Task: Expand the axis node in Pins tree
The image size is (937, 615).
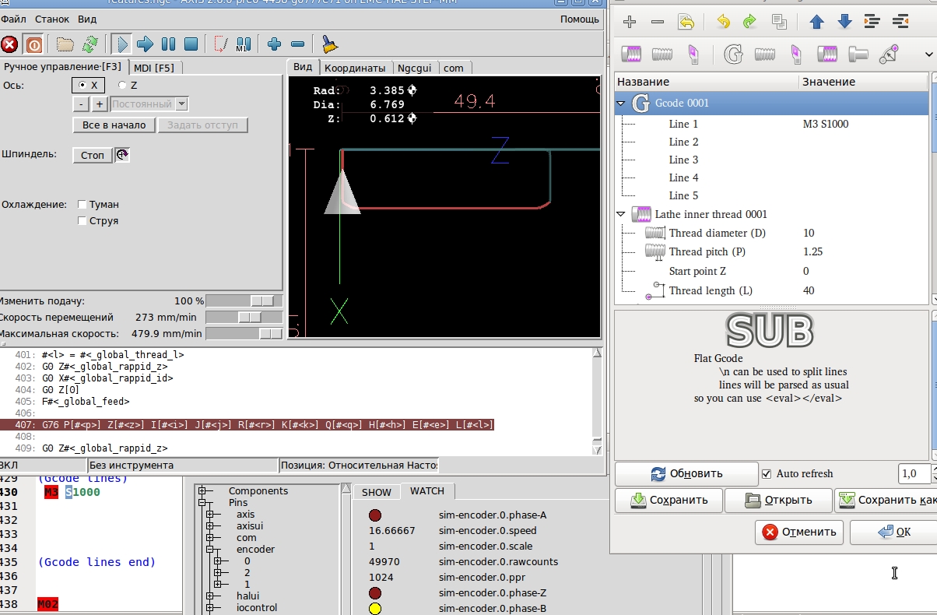Action: (x=209, y=515)
